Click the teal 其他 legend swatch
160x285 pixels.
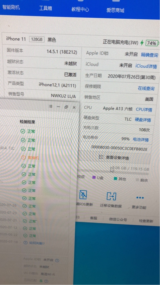115,178
